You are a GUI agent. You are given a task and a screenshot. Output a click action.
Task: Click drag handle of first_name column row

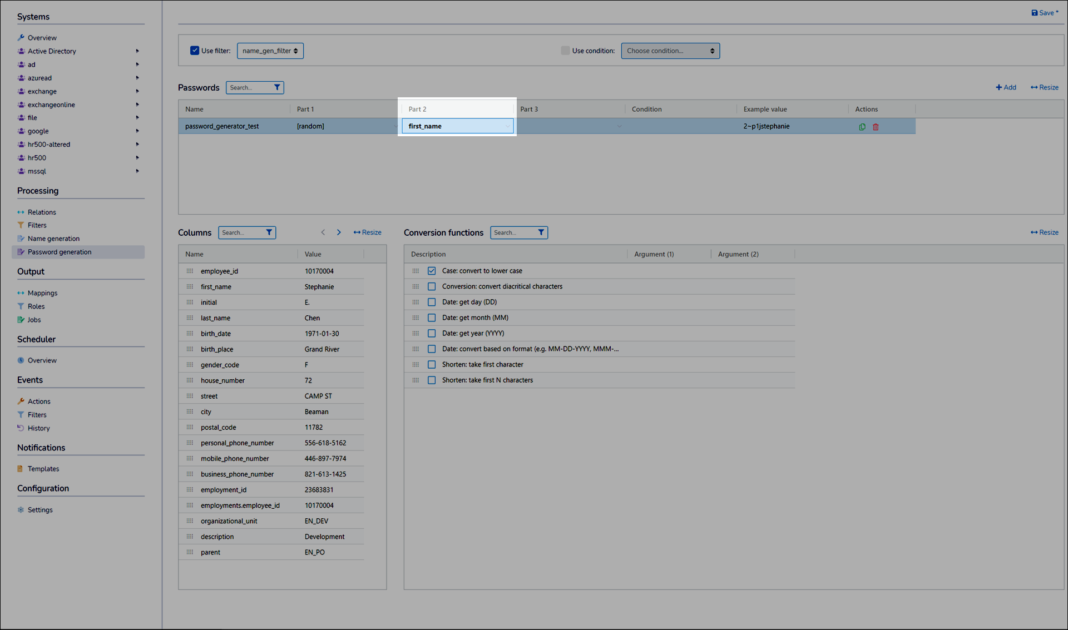tap(190, 287)
